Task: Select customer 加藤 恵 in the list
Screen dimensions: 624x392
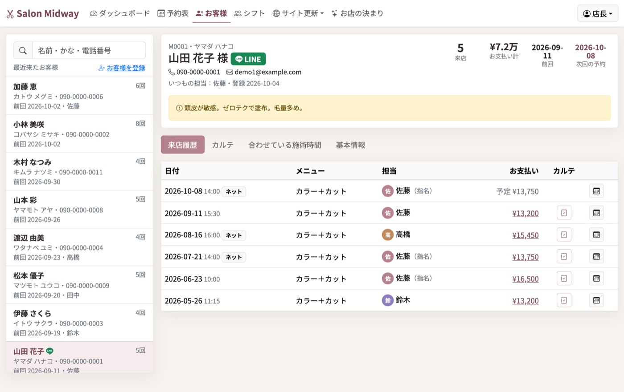Action: (x=79, y=96)
